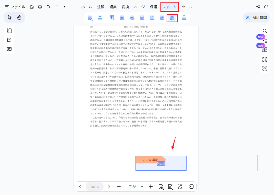This screenshot has height=195, width=274.
Task: Add a dropdown combo box field
Action: tap(142, 18)
